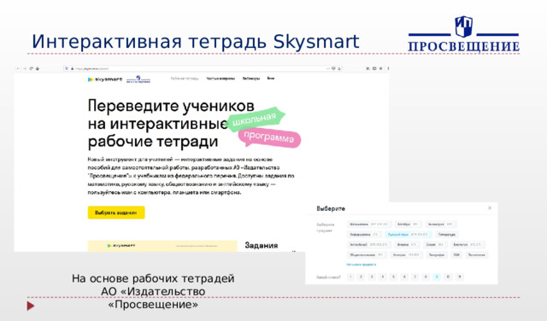This screenshot has width=547, height=321.
Task: Select the Информатика subject chip
Action: click(364, 234)
